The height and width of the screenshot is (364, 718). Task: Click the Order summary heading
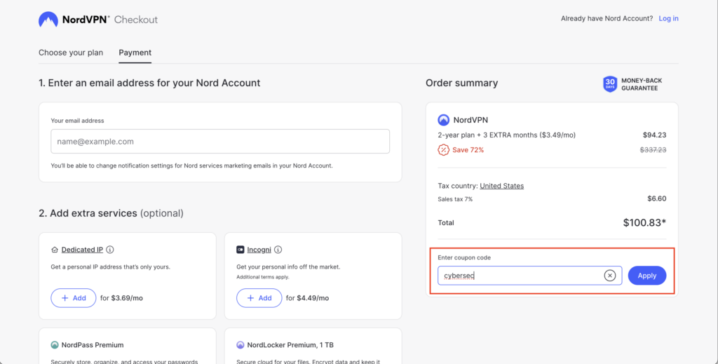[461, 83]
